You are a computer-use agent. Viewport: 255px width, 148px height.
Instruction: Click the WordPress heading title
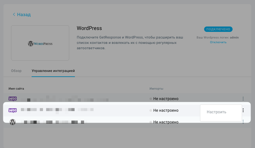(x=89, y=28)
